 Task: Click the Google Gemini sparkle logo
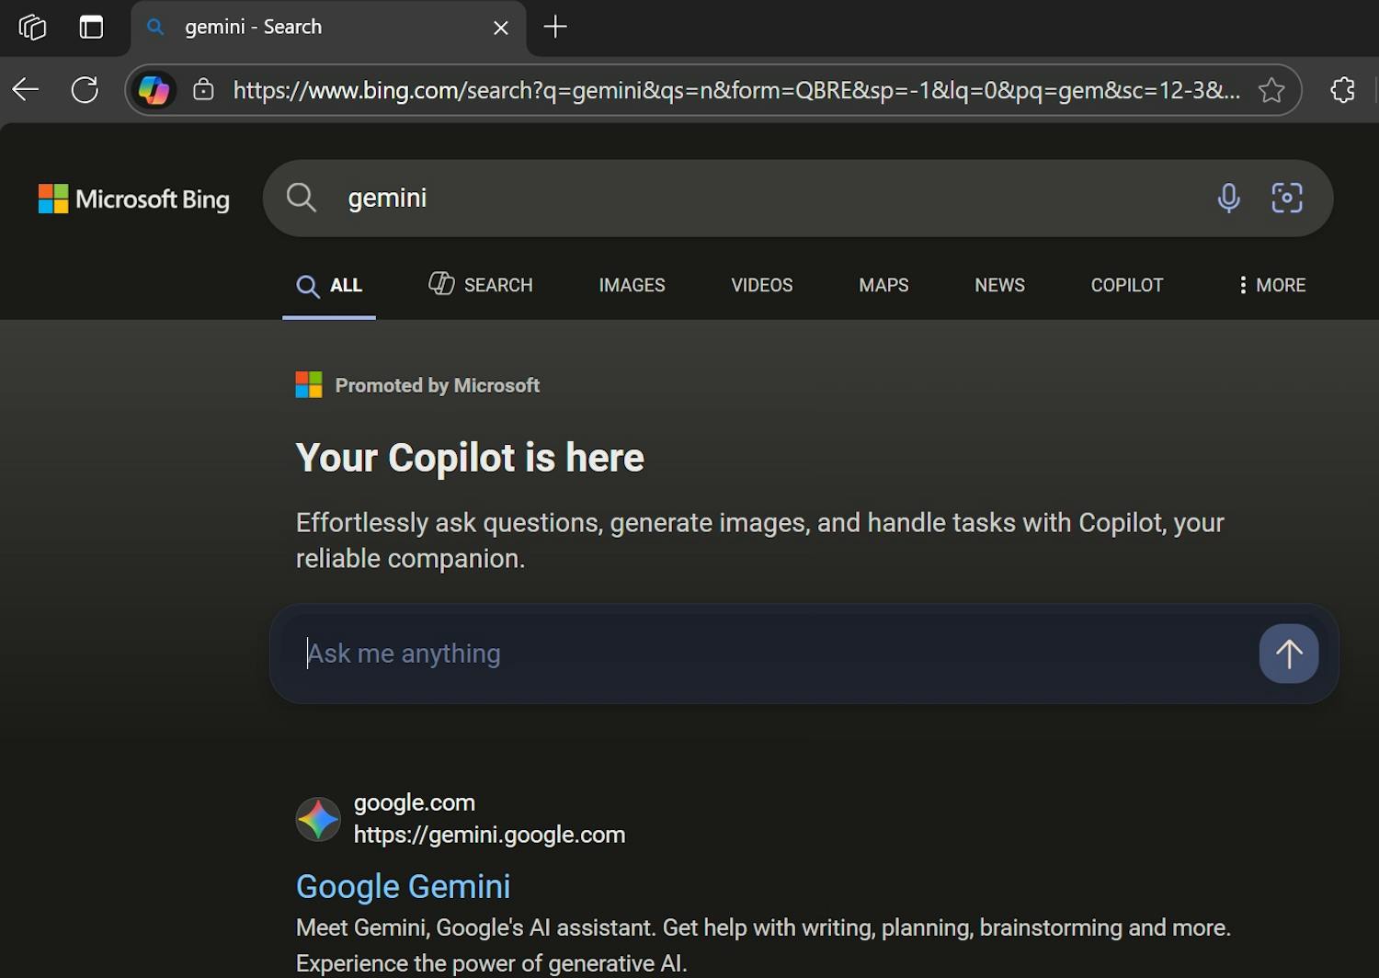317,818
